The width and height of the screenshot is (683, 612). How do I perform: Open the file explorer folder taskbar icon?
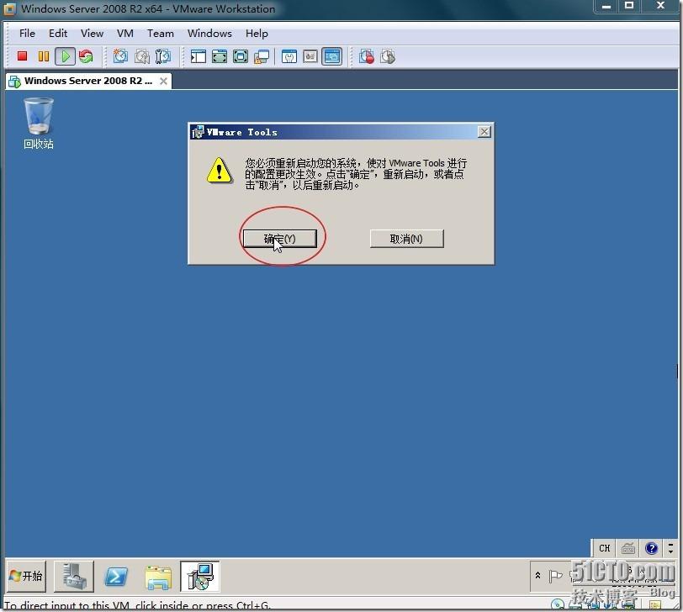pos(158,578)
